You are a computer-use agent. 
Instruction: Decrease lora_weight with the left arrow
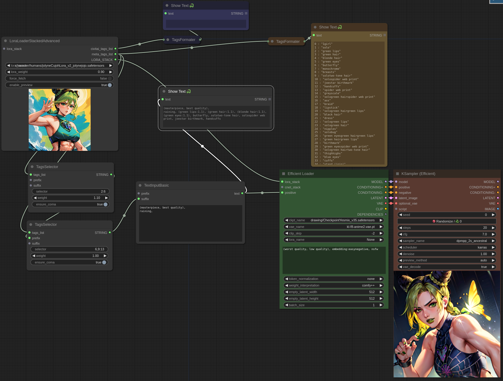pyautogui.click(x=8, y=72)
